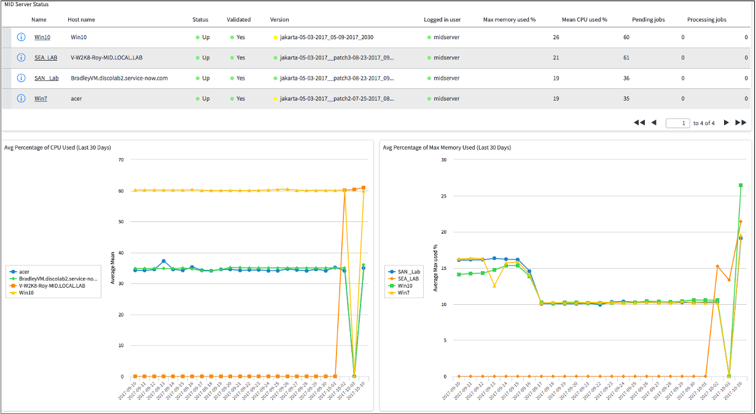Jump to the last page of results
This screenshot has width=756, height=414.
(741, 123)
